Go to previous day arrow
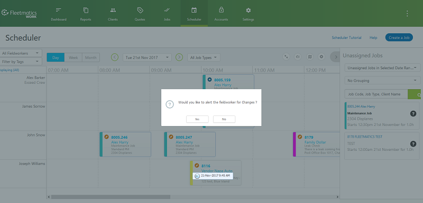 point(115,57)
